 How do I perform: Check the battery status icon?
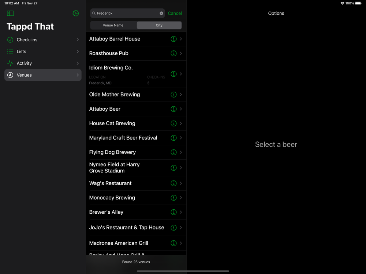click(x=358, y=3)
